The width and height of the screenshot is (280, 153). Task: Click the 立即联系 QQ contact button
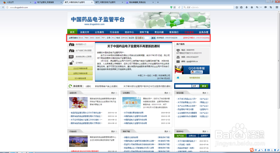[197, 72]
